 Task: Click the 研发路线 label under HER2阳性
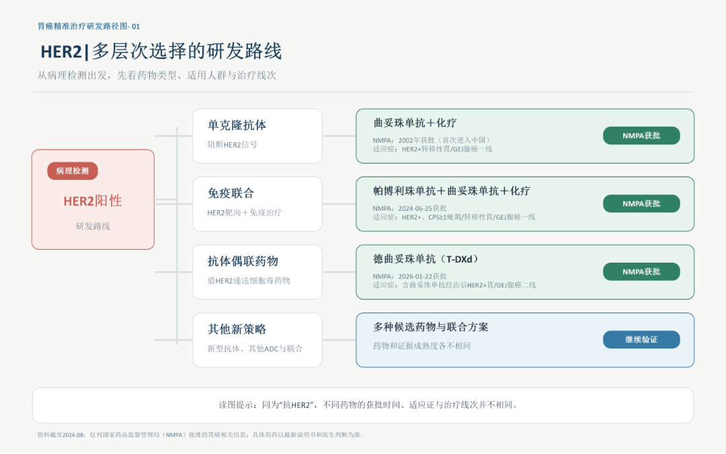pyautogui.click(x=93, y=226)
